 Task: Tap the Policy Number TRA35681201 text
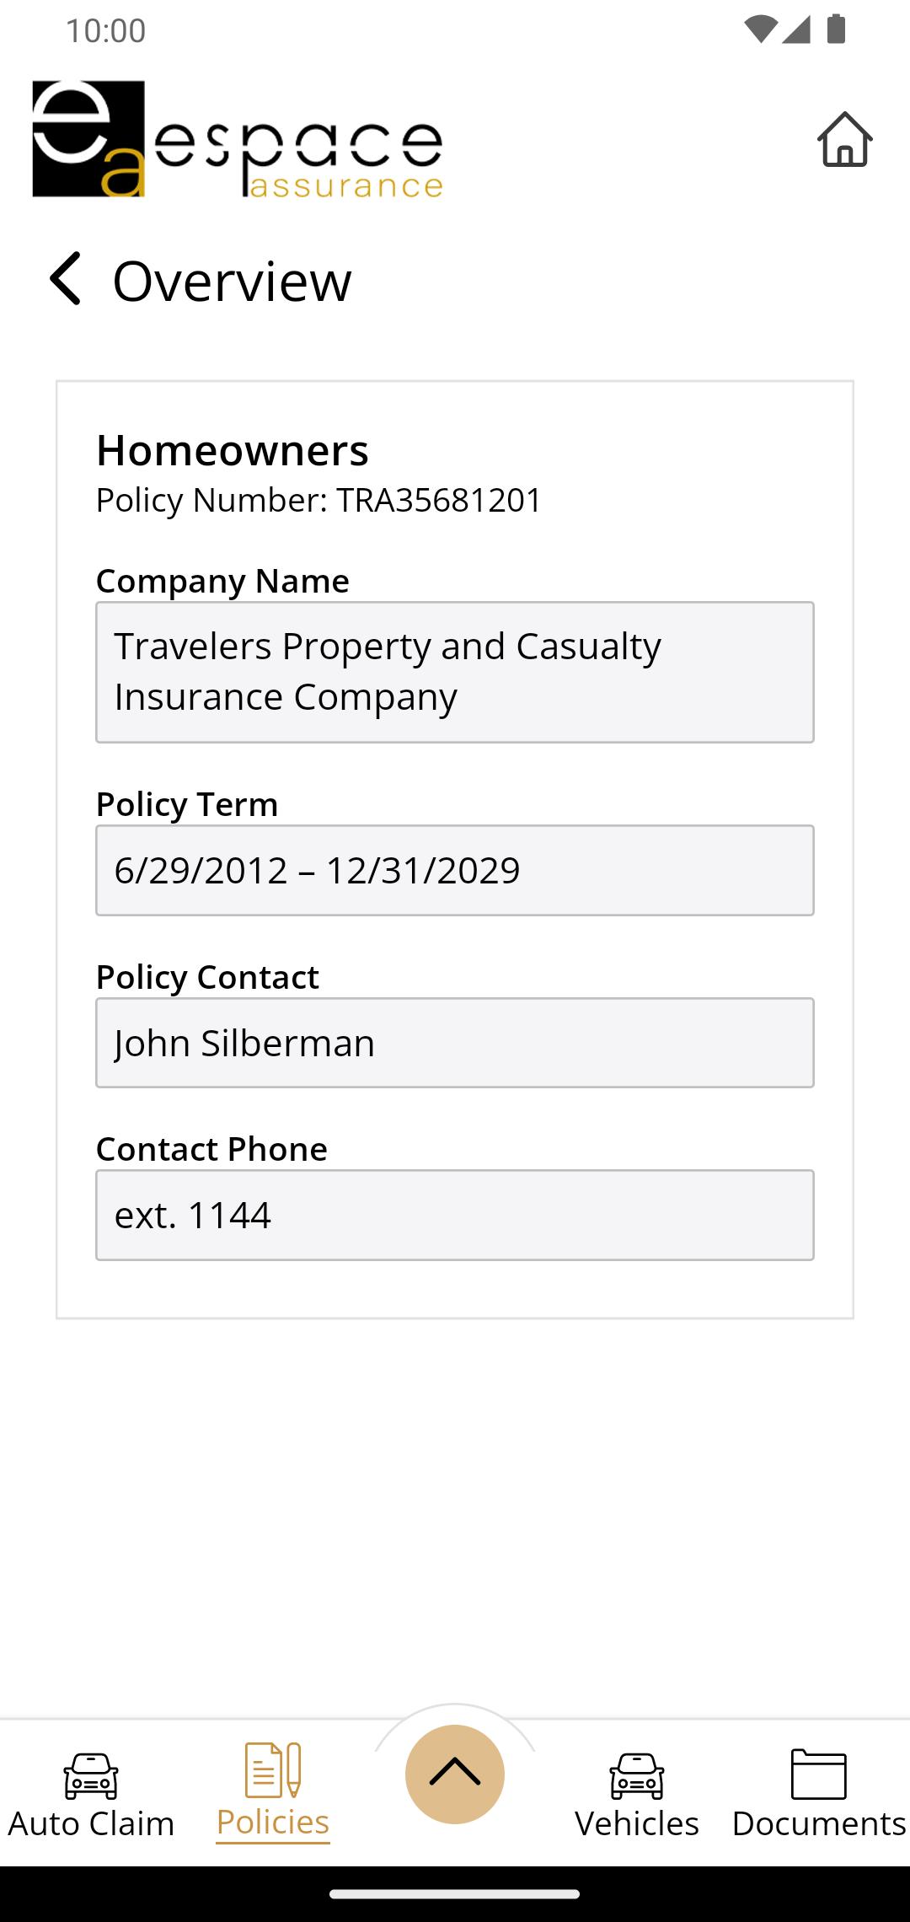point(318,500)
